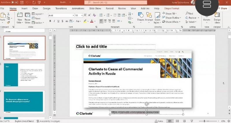Click the Notes button in status bar
231x123 pixels.
[159, 121]
